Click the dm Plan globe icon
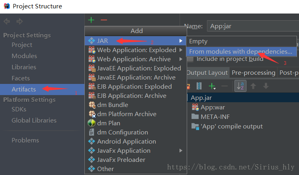 [x=92, y=123]
